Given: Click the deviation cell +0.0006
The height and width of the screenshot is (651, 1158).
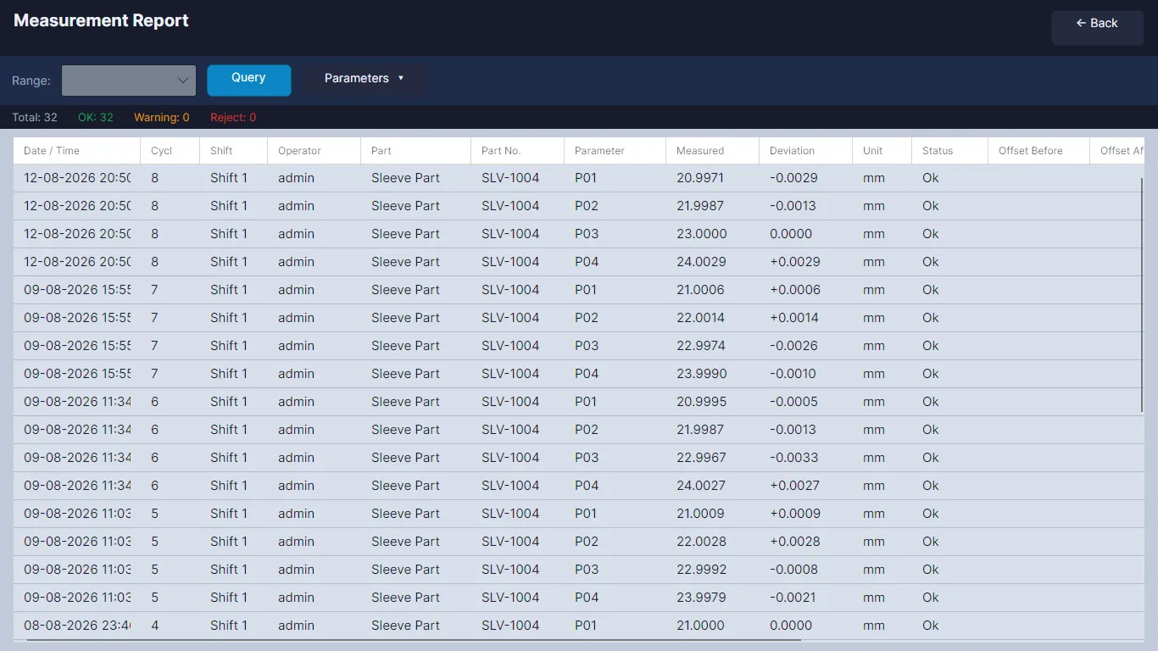Looking at the screenshot, I should pyautogui.click(x=795, y=290).
